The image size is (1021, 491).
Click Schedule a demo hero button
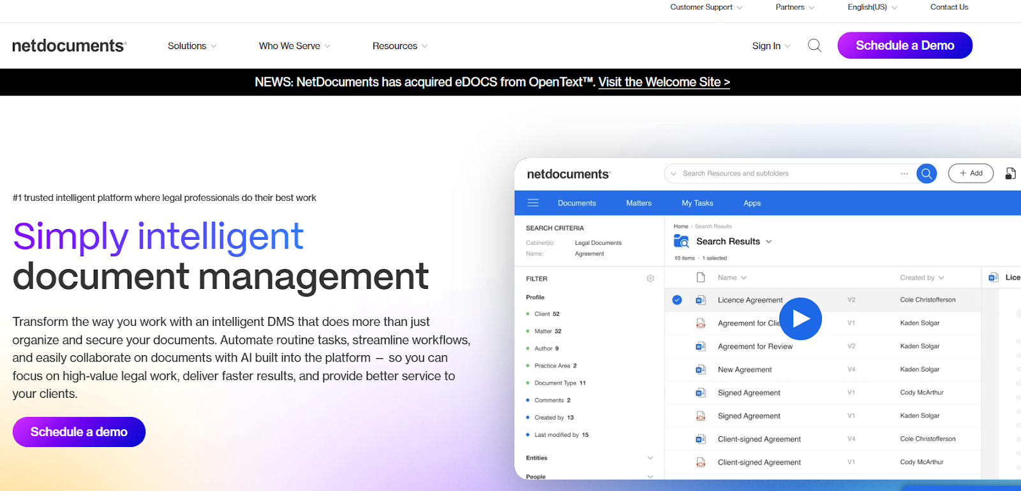79,432
